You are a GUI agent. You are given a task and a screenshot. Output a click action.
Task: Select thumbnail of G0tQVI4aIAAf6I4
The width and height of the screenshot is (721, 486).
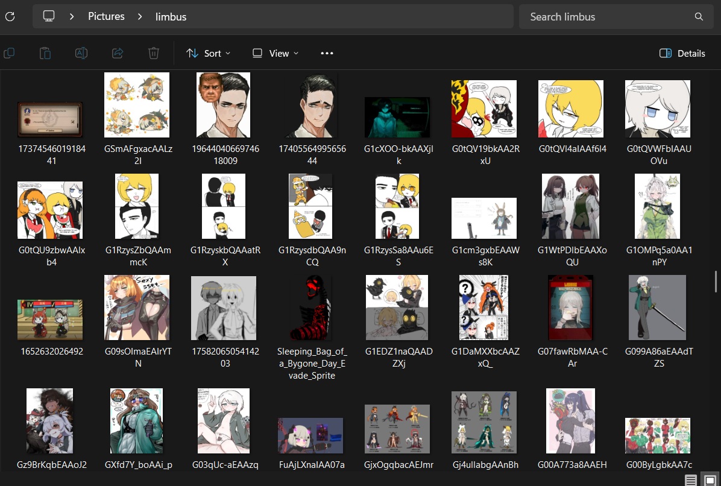pos(571,109)
